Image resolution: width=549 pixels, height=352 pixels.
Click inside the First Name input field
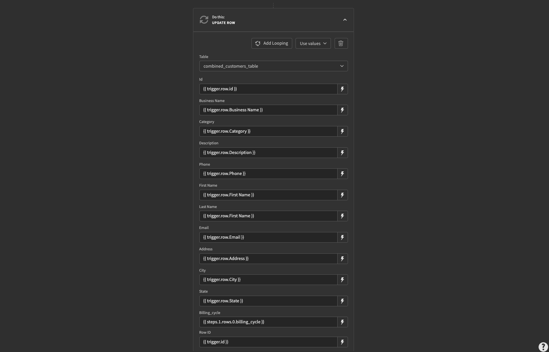pos(267,195)
